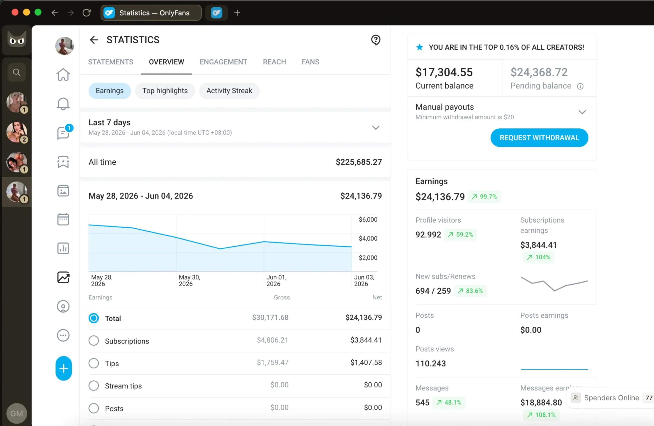Switch to the FANS tab
The width and height of the screenshot is (654, 426).
pyautogui.click(x=310, y=62)
